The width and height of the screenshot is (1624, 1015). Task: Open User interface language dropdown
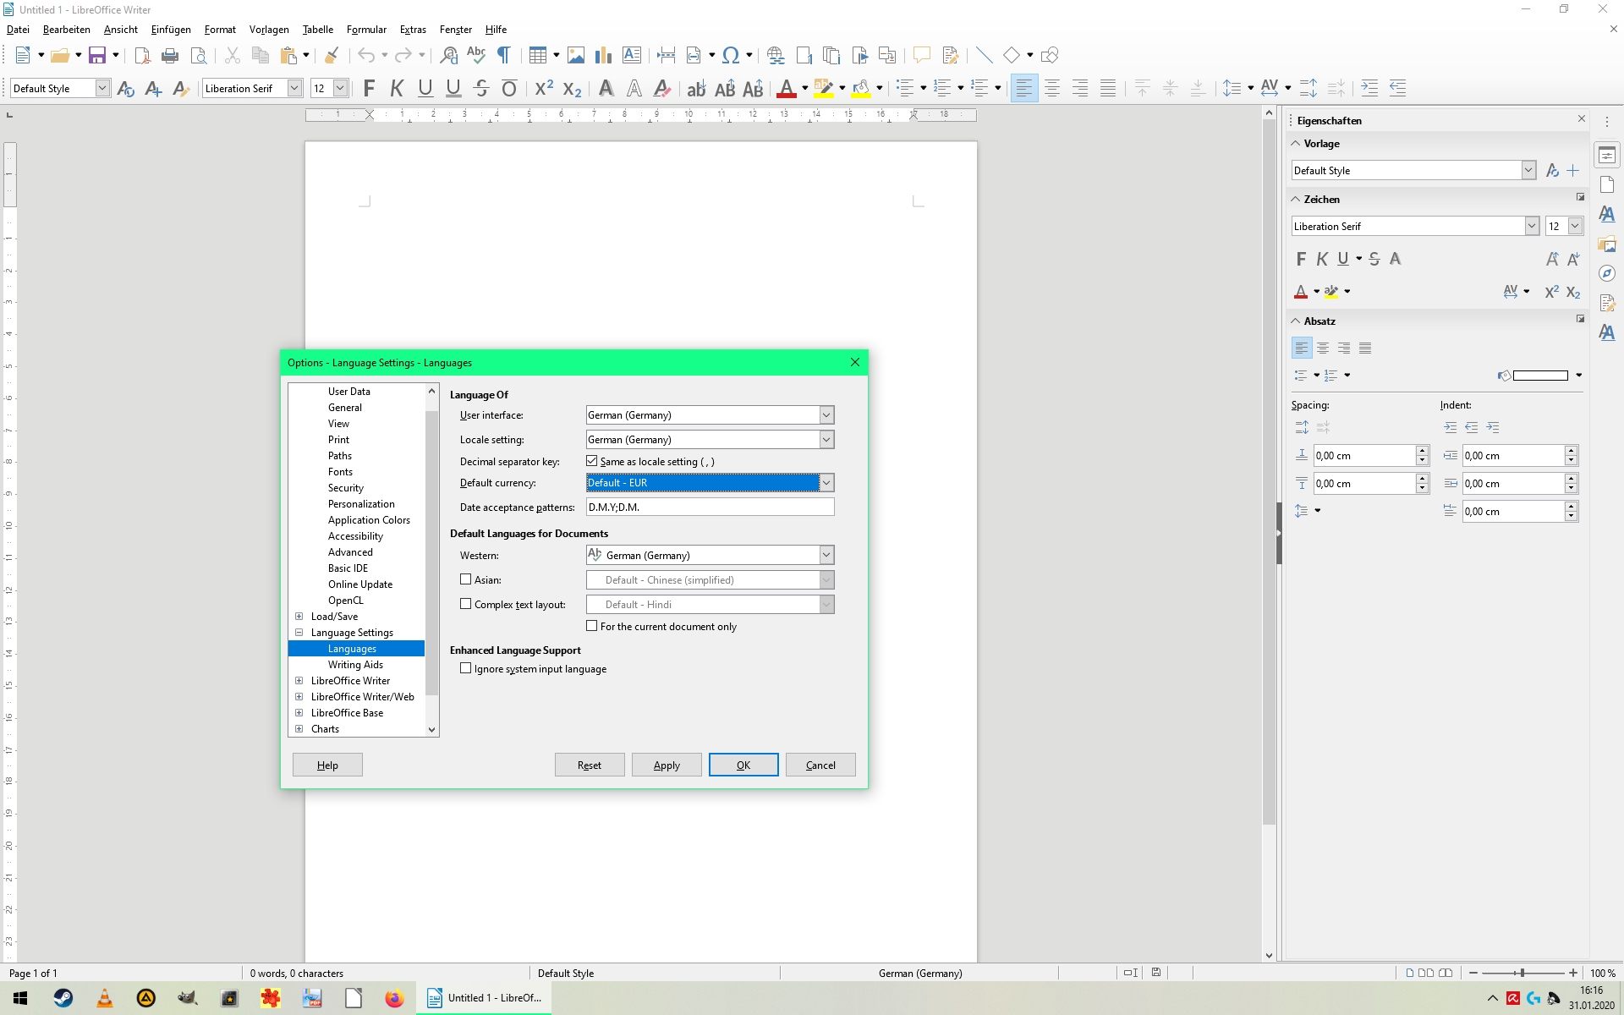click(x=826, y=415)
